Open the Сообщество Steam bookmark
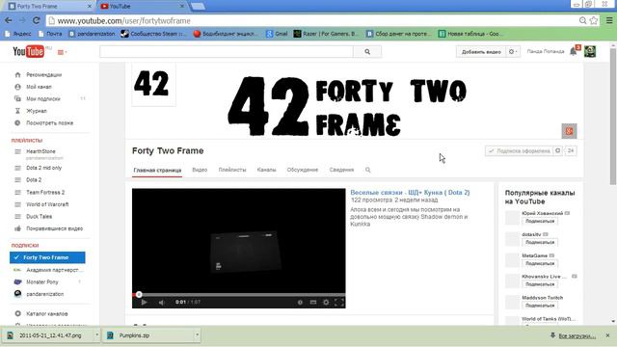The height and width of the screenshot is (347, 617). pos(153,34)
